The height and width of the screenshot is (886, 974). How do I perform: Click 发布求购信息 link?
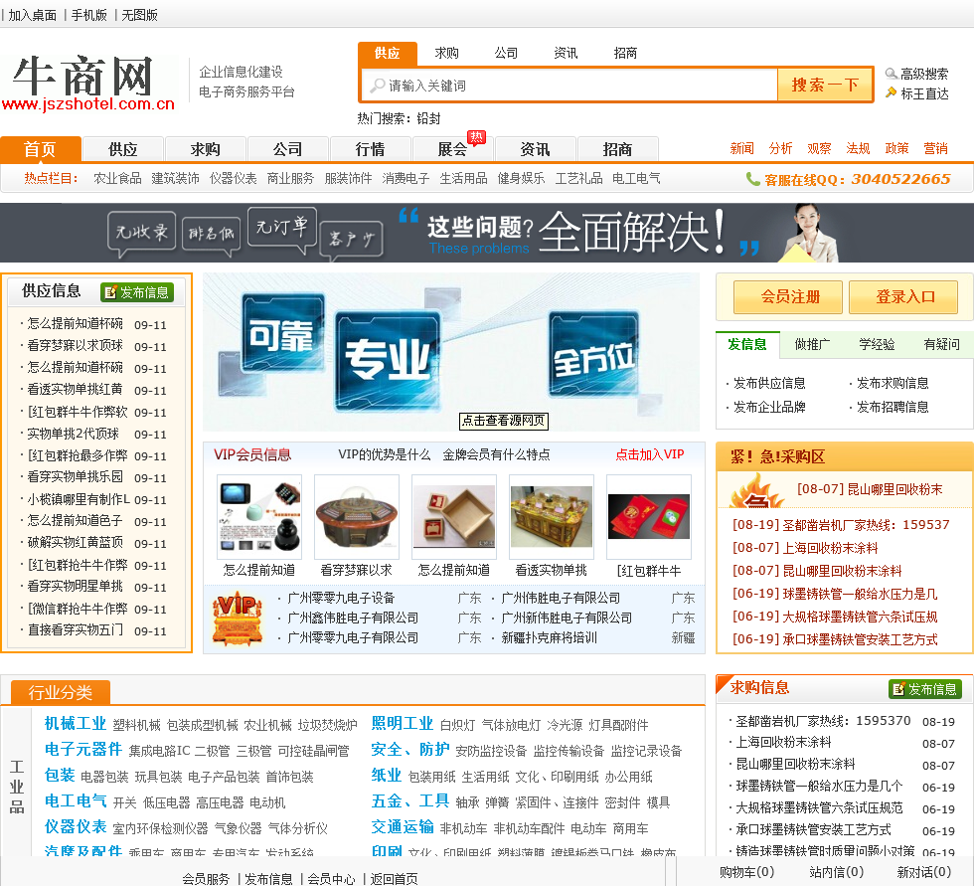pos(893,384)
